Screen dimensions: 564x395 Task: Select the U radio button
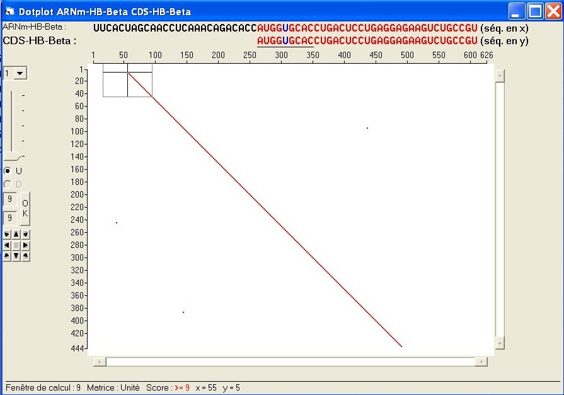[x=6, y=170]
